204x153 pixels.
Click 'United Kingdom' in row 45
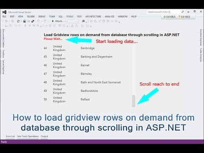click(59, 57)
